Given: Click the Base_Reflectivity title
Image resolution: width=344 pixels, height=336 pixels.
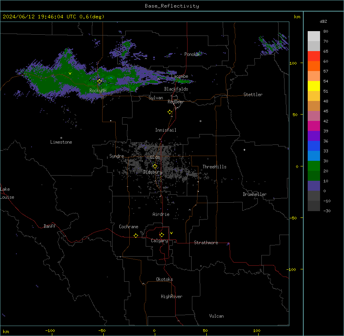Looking at the screenshot, I should pyautogui.click(x=172, y=6).
